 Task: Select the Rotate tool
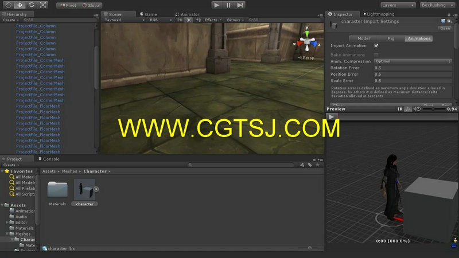point(32,5)
